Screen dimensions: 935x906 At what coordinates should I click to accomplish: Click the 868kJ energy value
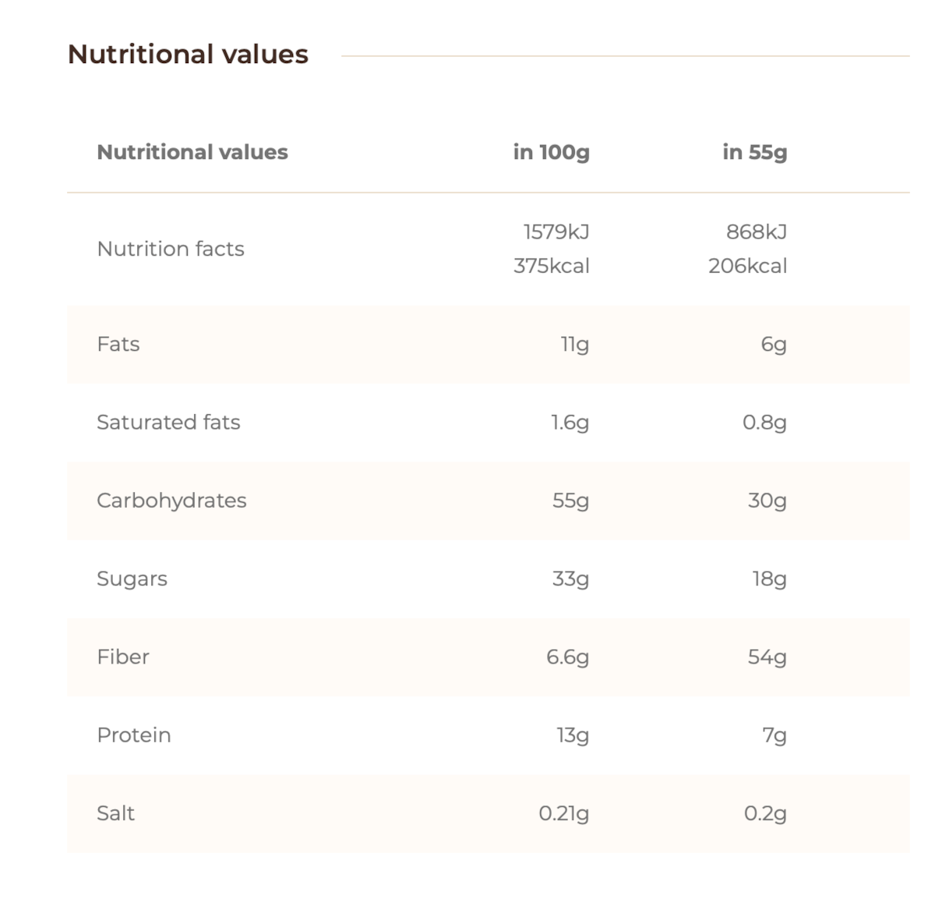[756, 232]
